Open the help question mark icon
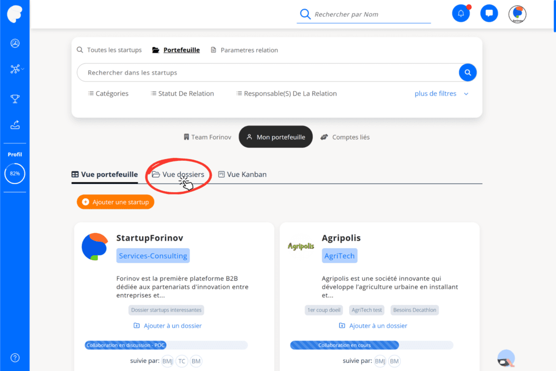 pos(15,357)
